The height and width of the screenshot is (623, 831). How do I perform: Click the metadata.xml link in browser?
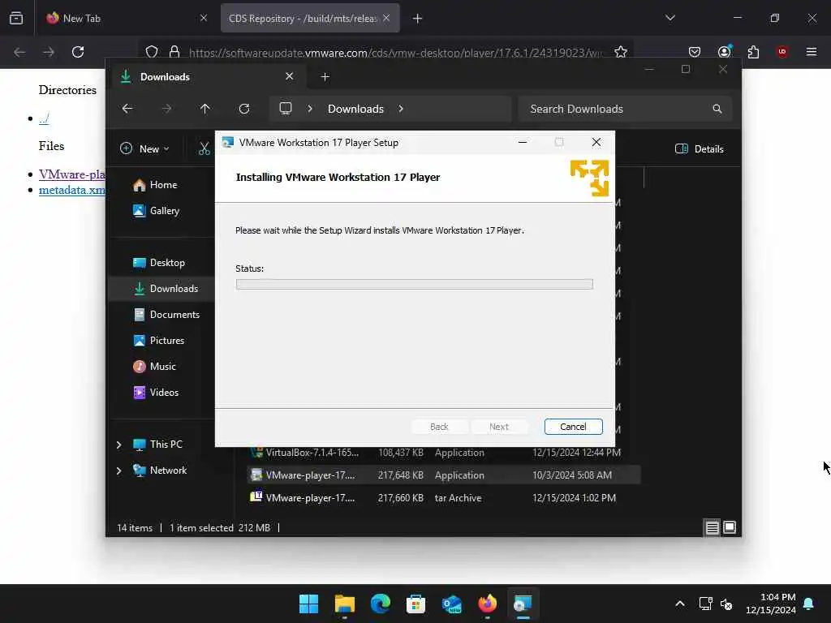(72, 190)
